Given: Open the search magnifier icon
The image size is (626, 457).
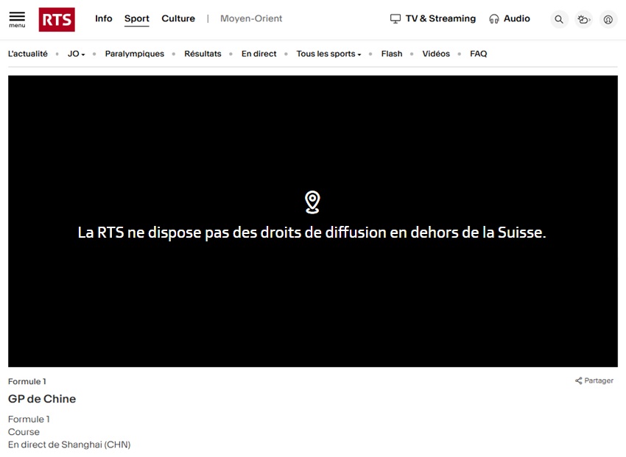Looking at the screenshot, I should (x=559, y=19).
